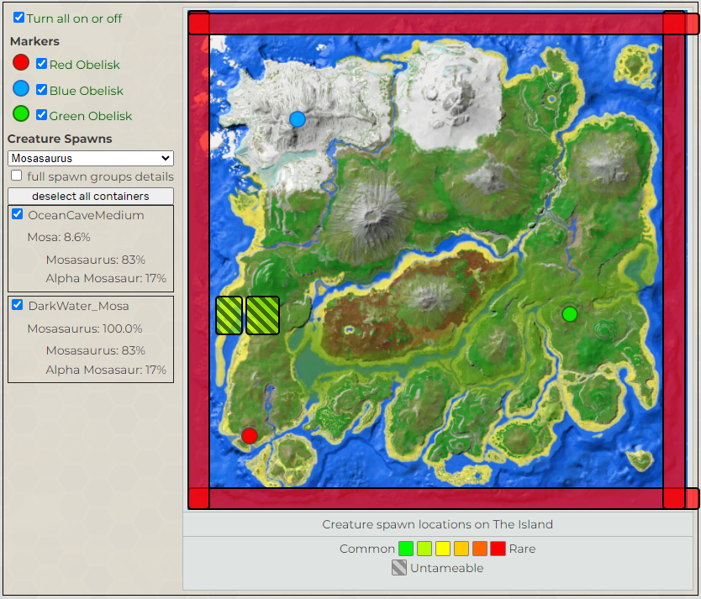Click the green obelisk marker on the map
The width and height of the screenshot is (701, 599).
coord(570,314)
